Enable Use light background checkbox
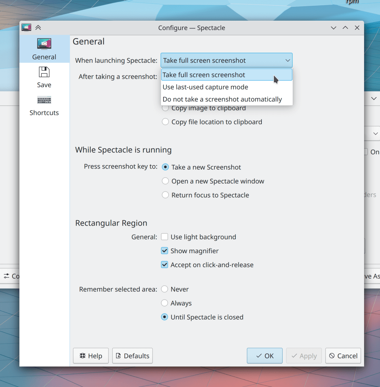Image resolution: width=380 pixels, height=387 pixels. click(165, 237)
